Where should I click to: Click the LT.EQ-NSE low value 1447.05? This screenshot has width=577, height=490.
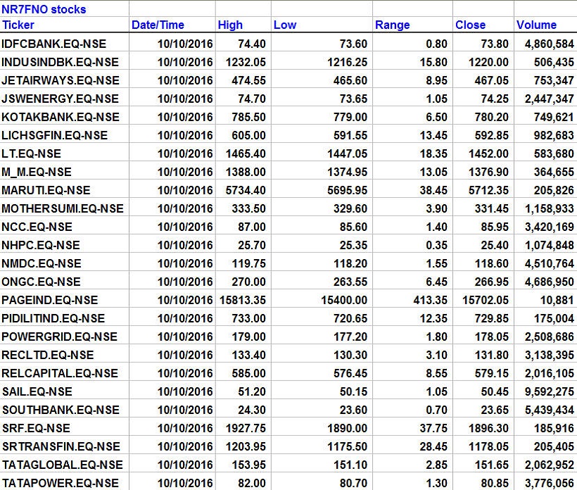343,153
